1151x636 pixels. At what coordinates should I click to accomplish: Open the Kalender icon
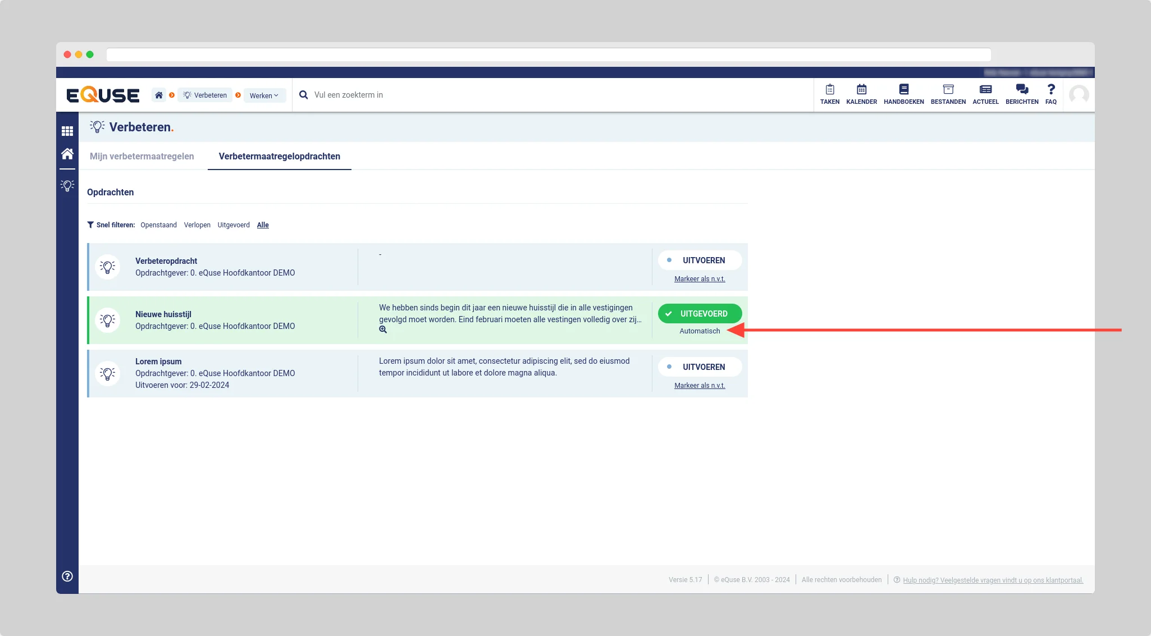point(861,90)
